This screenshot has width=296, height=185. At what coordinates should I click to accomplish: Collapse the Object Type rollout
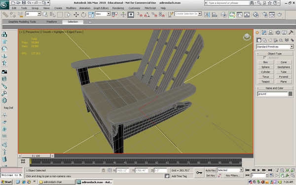coord(274,54)
